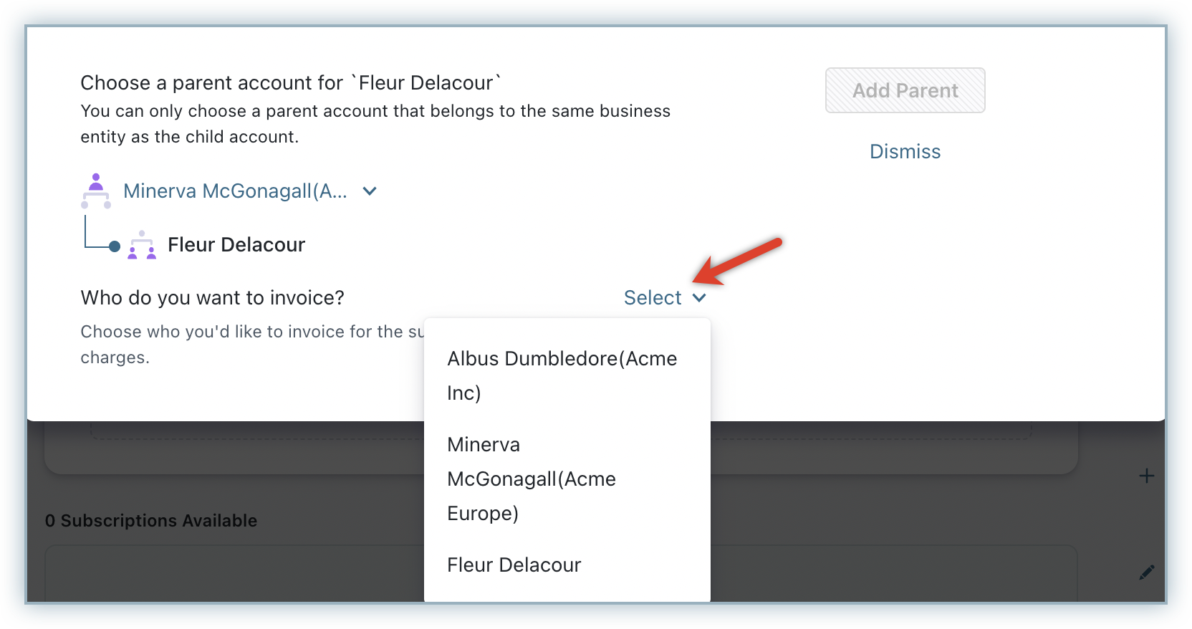Click the red arrow annotation pointing at Select
This screenshot has height=629, width=1192.
pos(736,262)
